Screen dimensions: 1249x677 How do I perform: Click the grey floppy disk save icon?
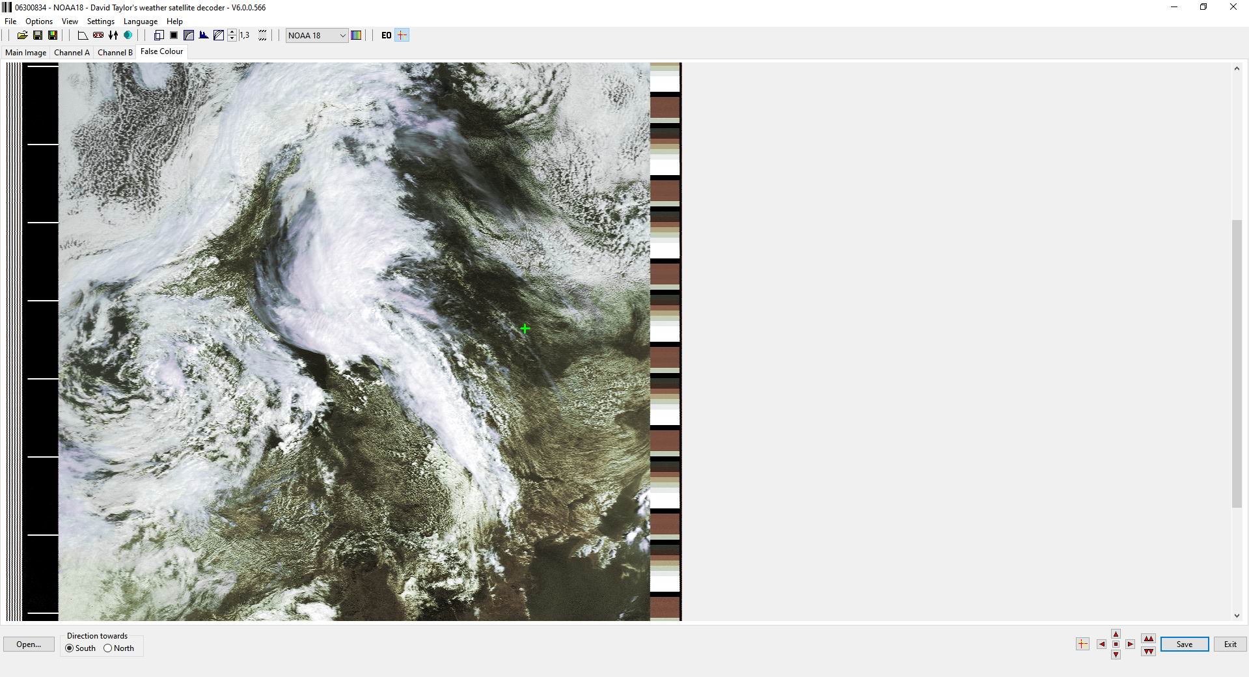pos(38,35)
